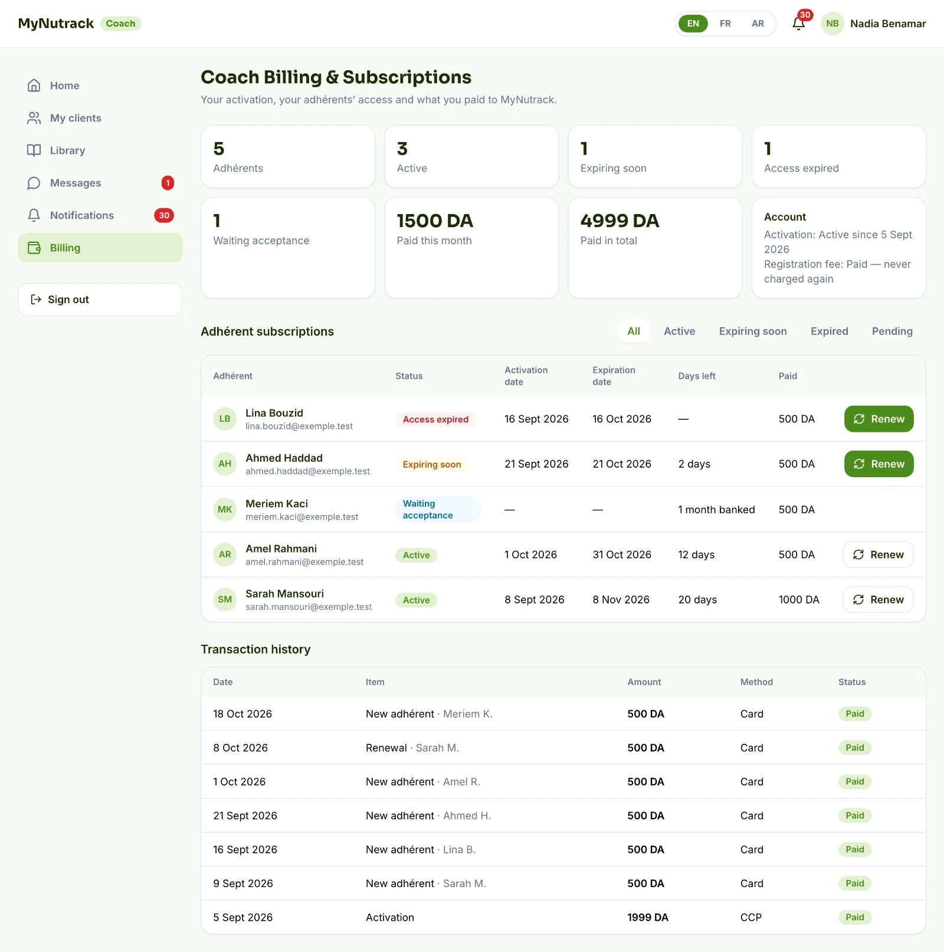
Task: Click the Home house icon
Action: pos(34,86)
